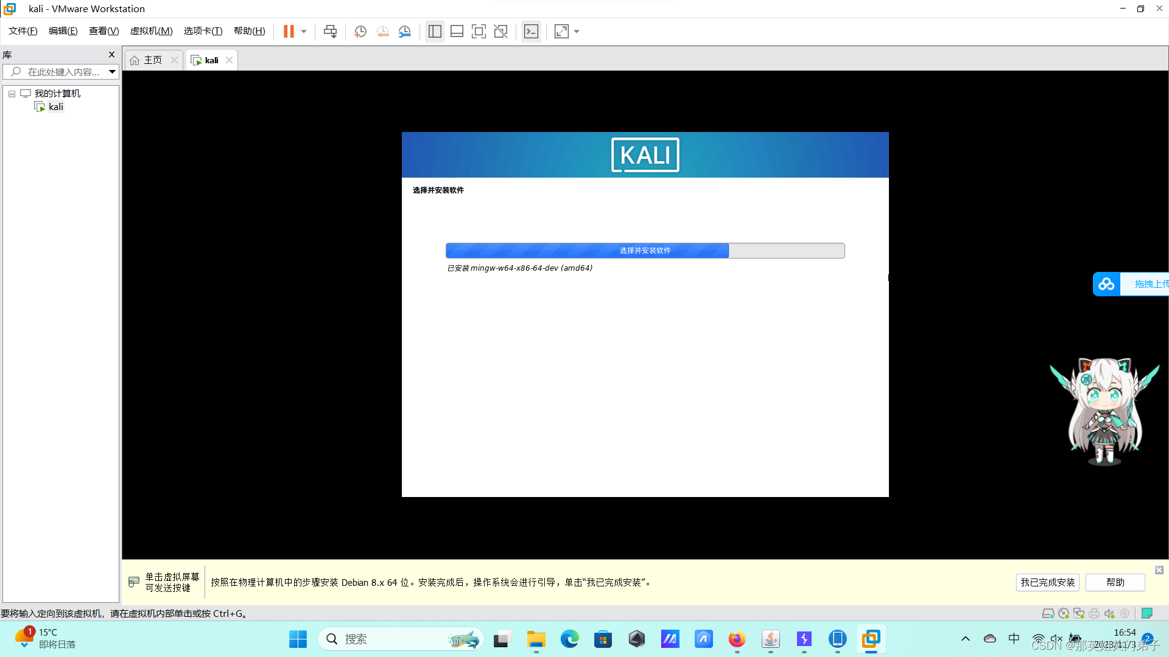
Task: Click the hard disk status icon
Action: (1048, 613)
